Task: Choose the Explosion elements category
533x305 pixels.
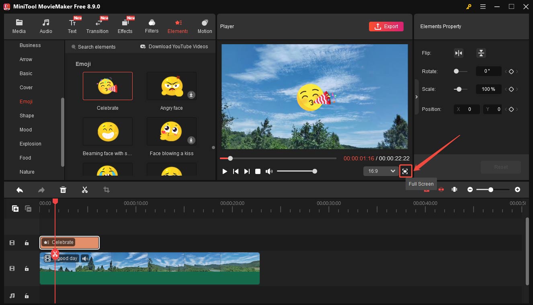Action: click(x=31, y=144)
